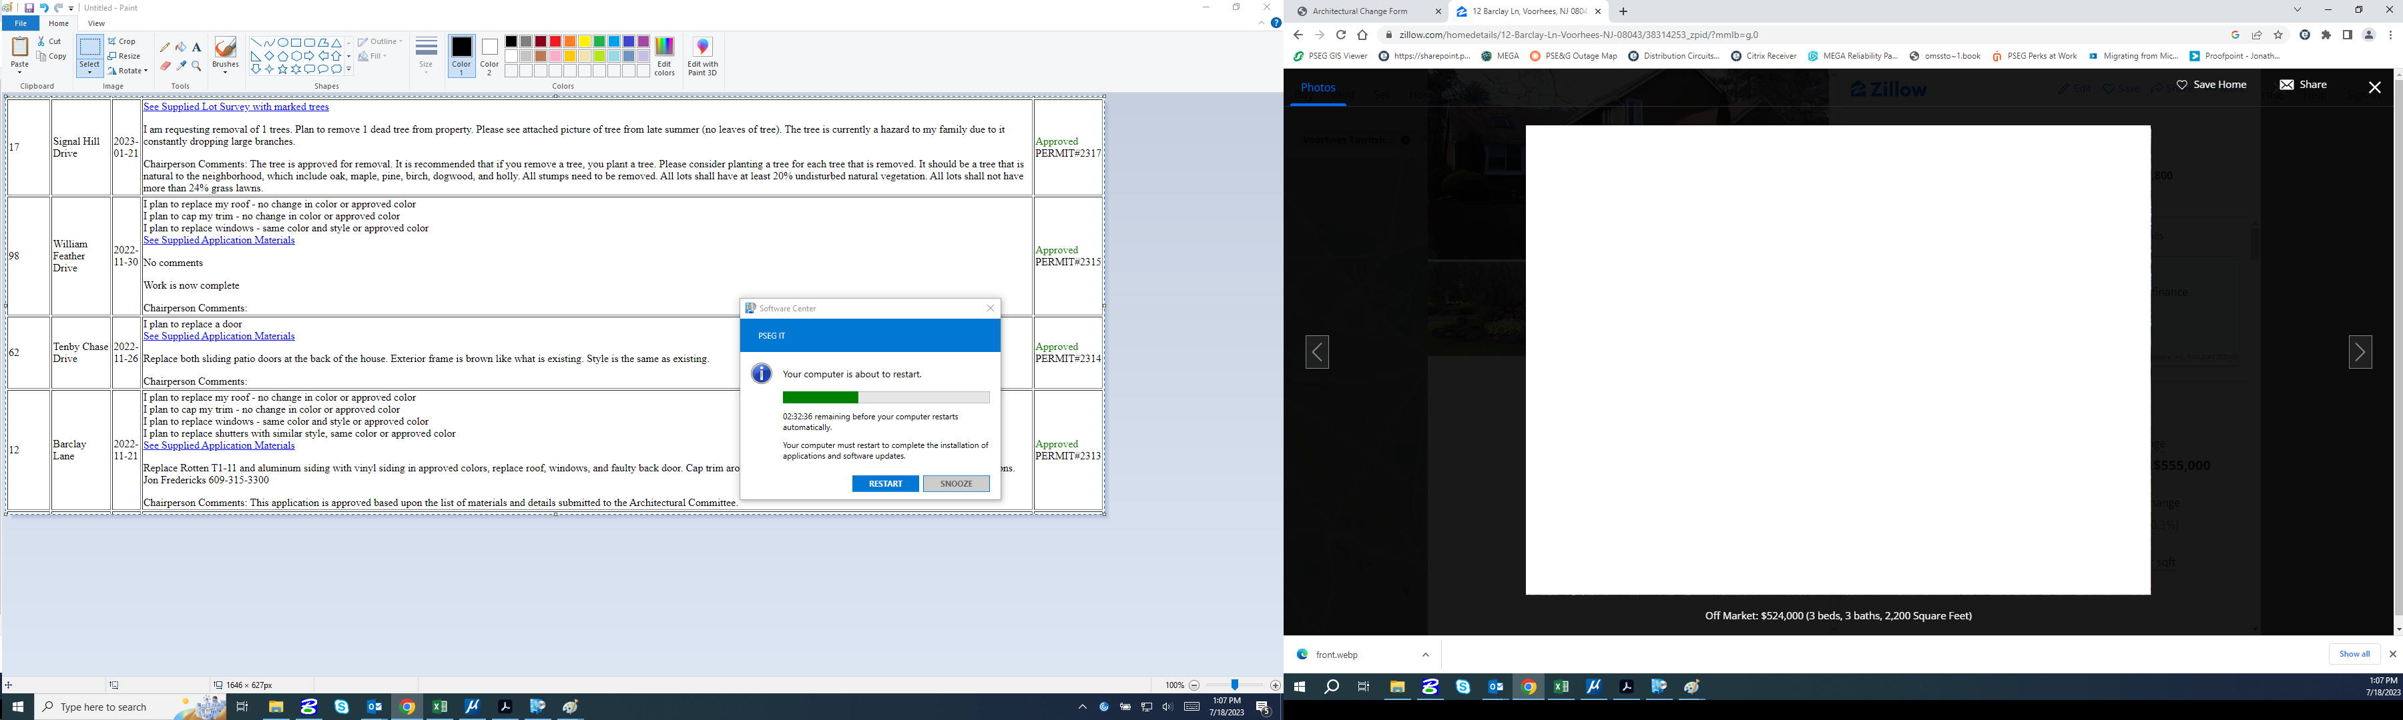This screenshot has height=720, width=2403.
Task: Select the Magnifier tool
Action: pos(197,66)
